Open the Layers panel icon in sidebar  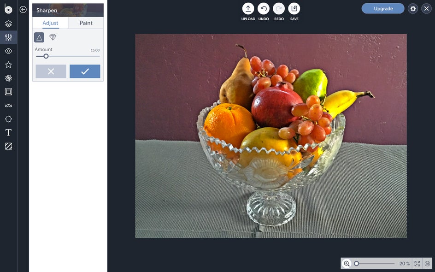8,24
